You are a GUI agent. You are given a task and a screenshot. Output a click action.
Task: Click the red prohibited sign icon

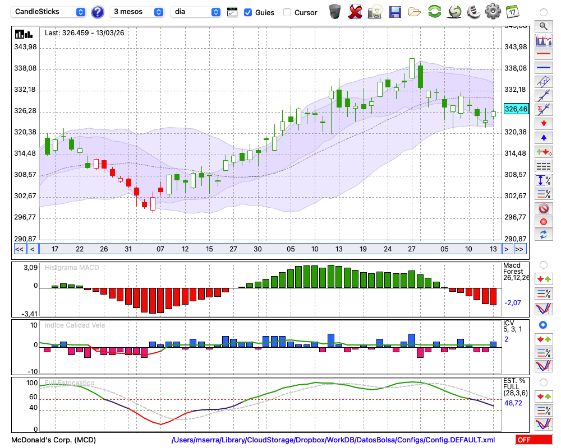coord(544,208)
